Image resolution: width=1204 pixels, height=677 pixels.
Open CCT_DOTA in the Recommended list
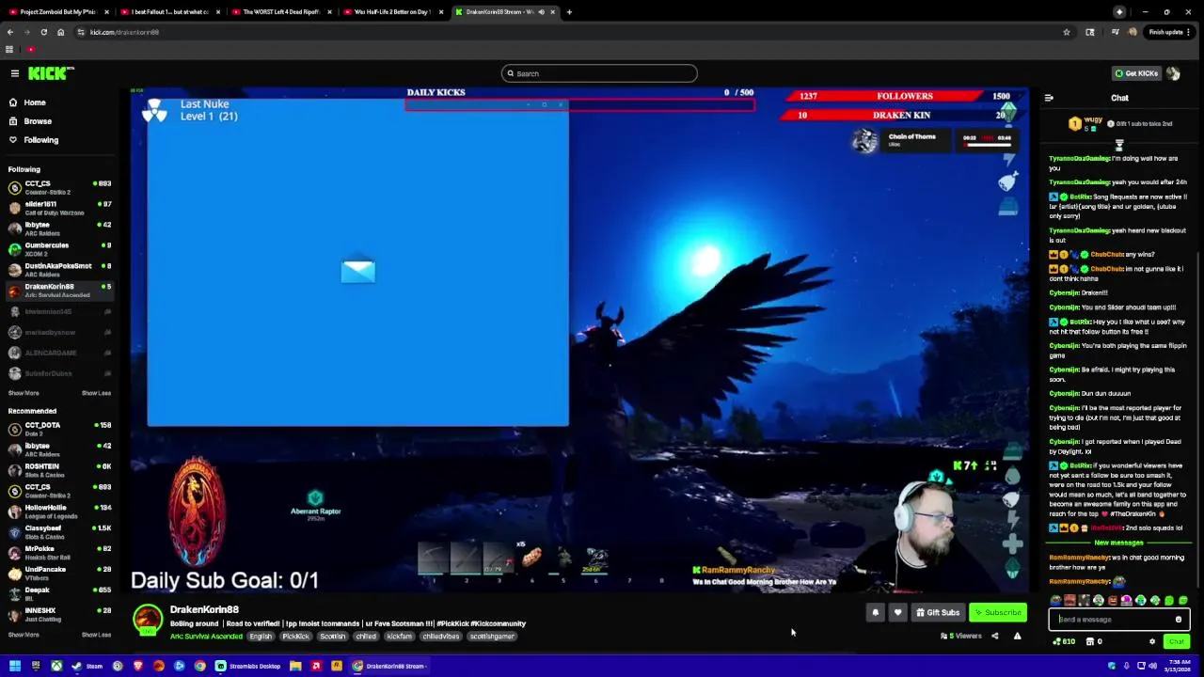[x=58, y=429]
